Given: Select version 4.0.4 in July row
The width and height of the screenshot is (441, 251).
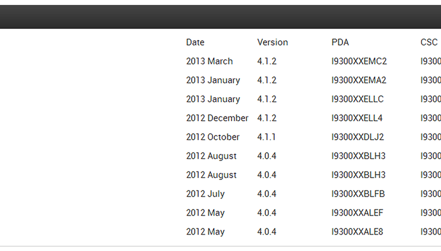Looking at the screenshot, I should pyautogui.click(x=267, y=194).
